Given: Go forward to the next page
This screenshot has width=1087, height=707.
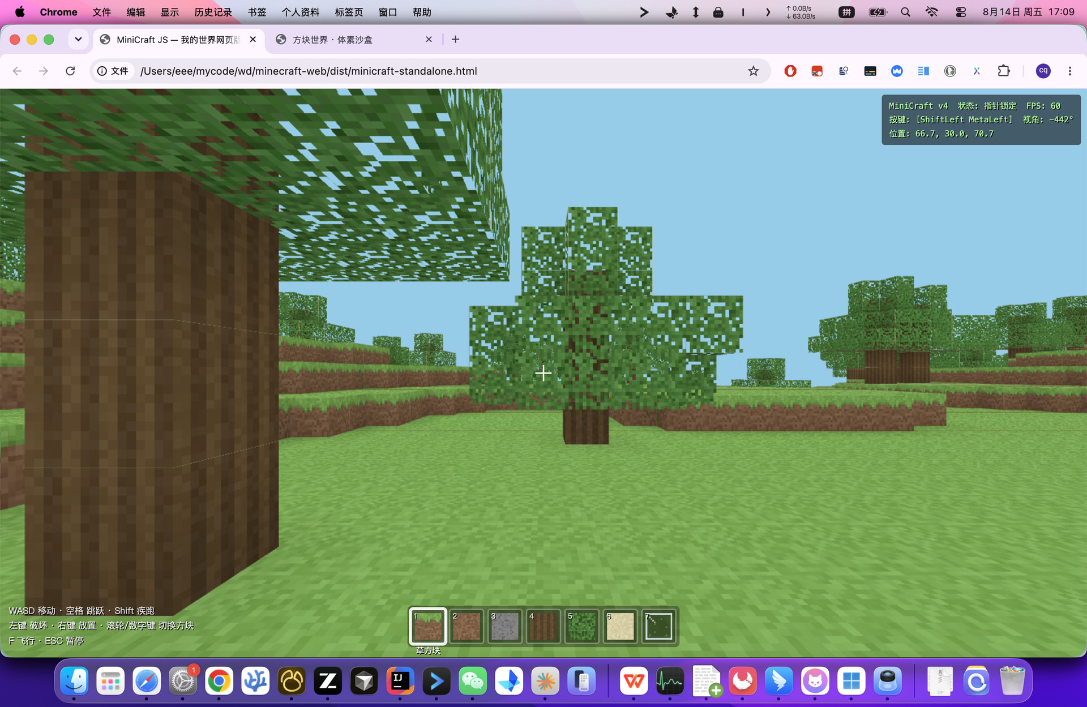Looking at the screenshot, I should 44,71.
